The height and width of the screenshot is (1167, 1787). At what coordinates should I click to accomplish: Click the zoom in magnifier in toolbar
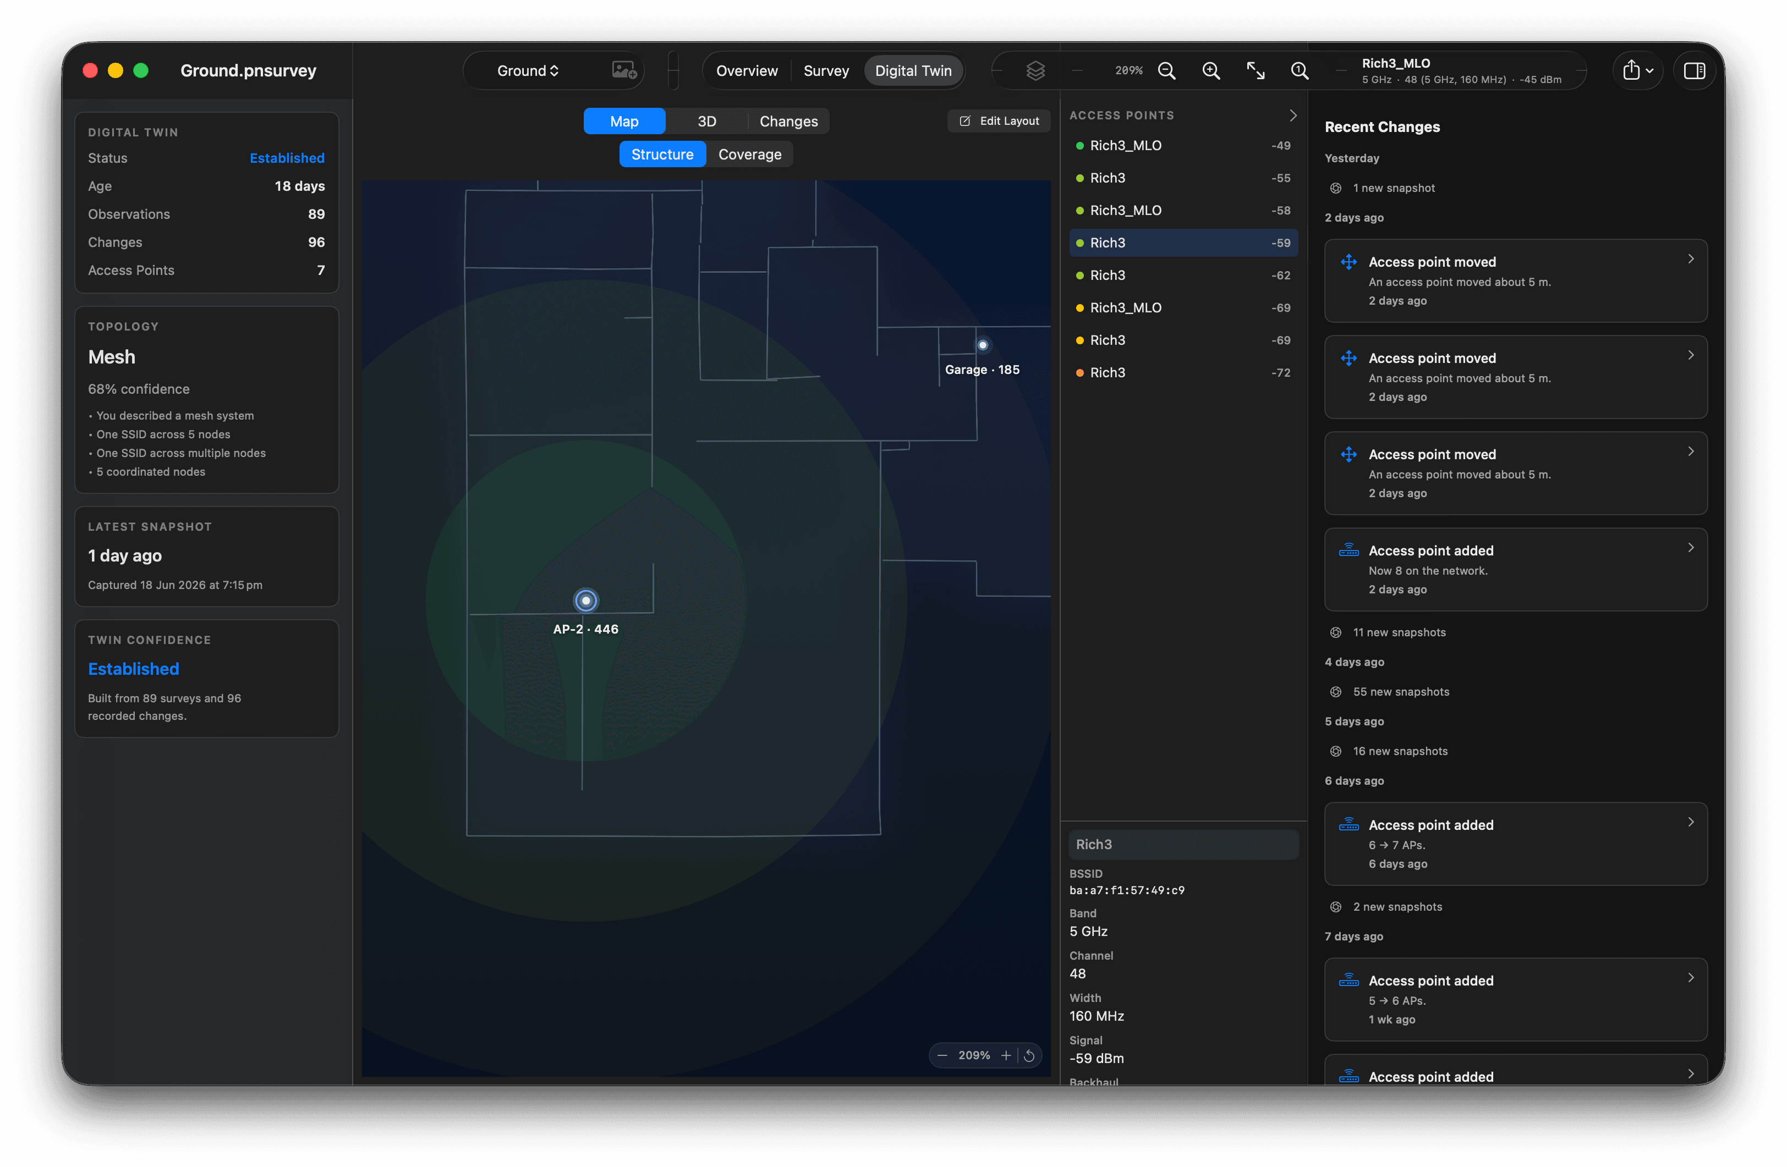pyautogui.click(x=1211, y=70)
